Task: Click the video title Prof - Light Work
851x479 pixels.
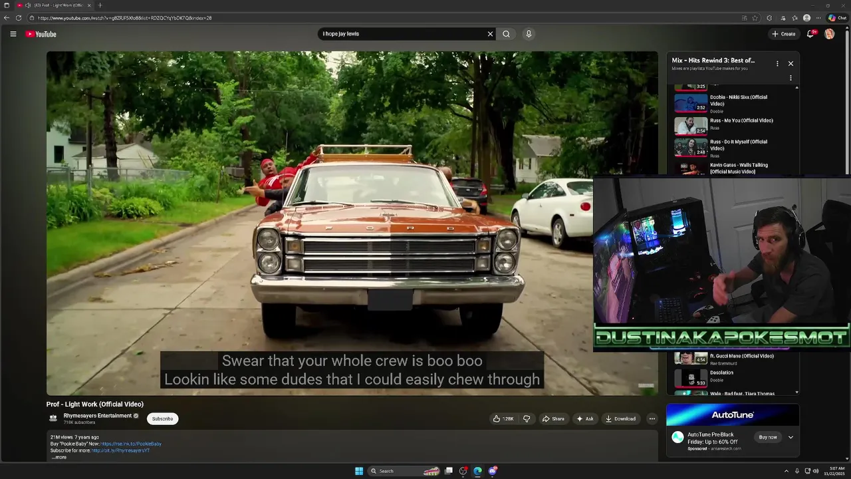Action: point(95,404)
